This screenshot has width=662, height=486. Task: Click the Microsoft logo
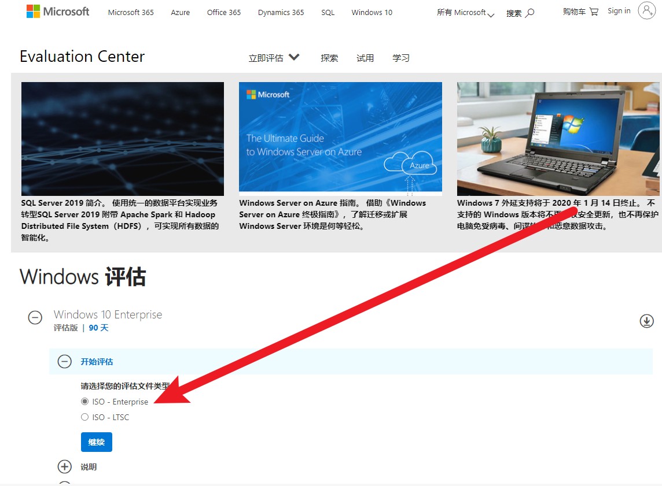tap(58, 12)
